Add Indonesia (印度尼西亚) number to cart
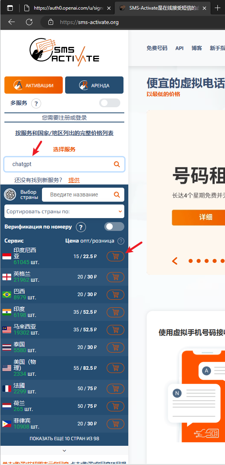Viewport: 225px width, 465px height. click(x=115, y=256)
